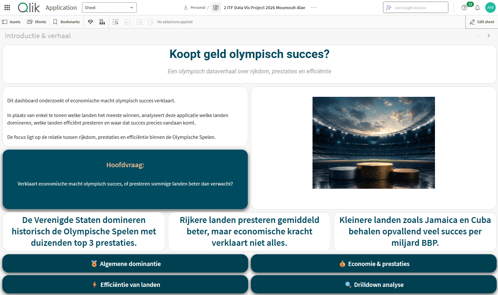Image resolution: width=498 pixels, height=295 pixels.
Task: Click the Hoofdvraag heading
Action: coord(125,165)
